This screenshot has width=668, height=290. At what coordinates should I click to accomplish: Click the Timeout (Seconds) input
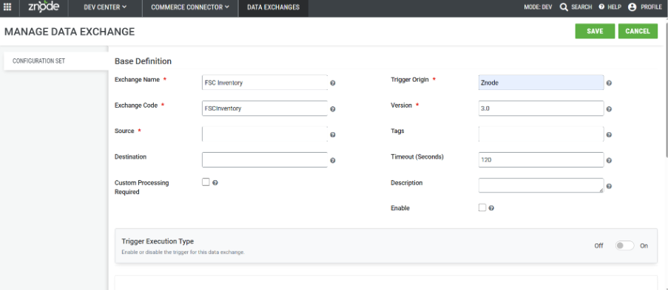pos(541,160)
